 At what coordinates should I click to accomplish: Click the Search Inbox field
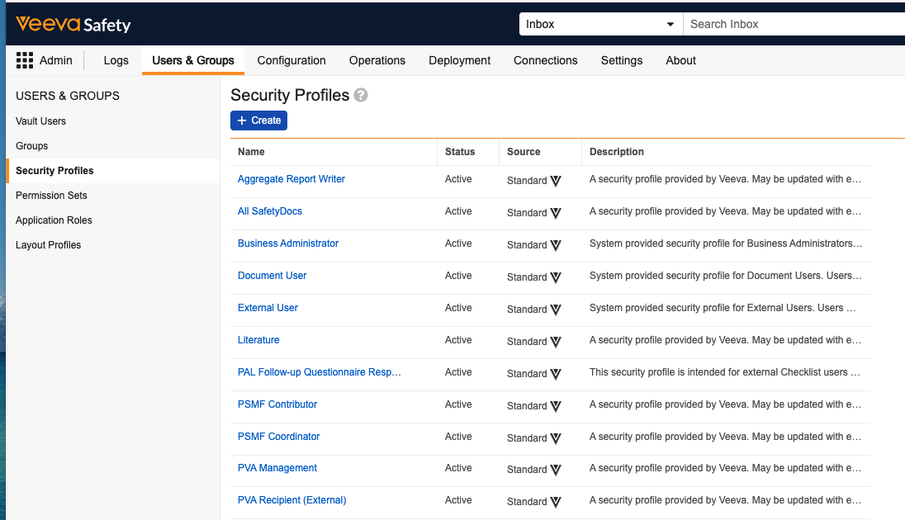click(x=794, y=24)
